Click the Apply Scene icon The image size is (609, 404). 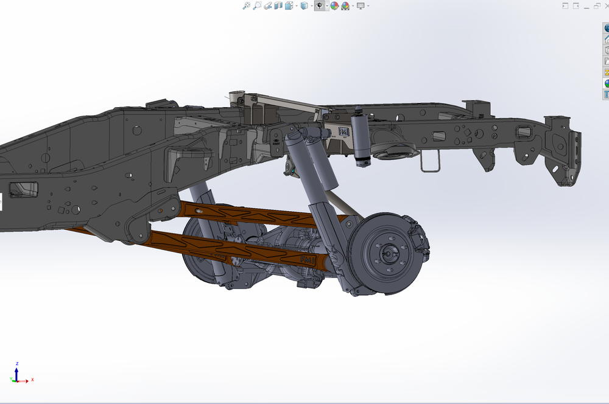click(x=344, y=6)
